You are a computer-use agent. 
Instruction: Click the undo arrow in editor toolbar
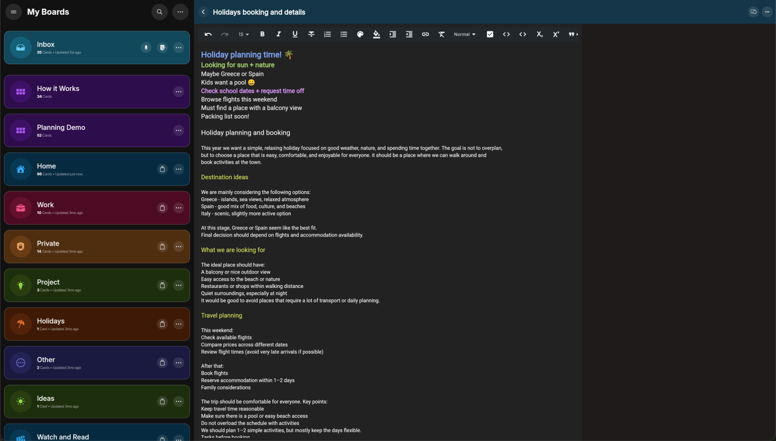(x=208, y=34)
